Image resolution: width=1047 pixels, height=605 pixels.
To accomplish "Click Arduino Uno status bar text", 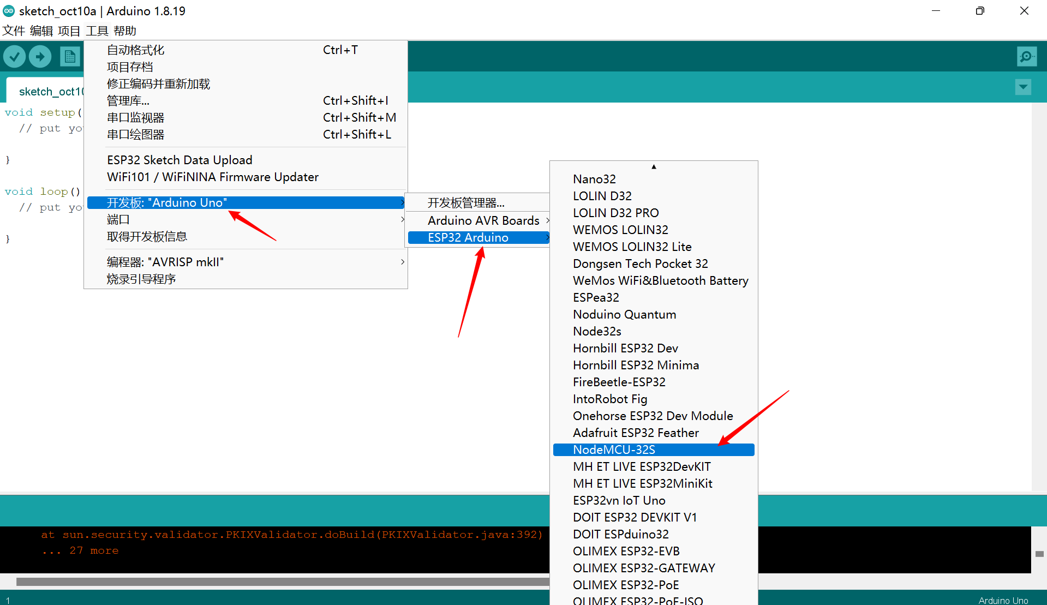I will tap(1003, 600).
